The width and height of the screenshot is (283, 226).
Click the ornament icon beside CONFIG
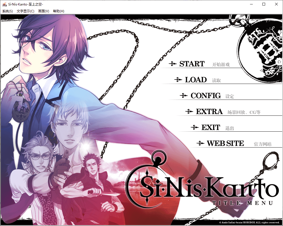click(184, 96)
